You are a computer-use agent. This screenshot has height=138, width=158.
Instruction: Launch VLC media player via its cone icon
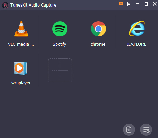tap(21, 29)
